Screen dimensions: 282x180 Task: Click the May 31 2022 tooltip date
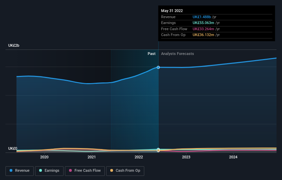(172, 11)
